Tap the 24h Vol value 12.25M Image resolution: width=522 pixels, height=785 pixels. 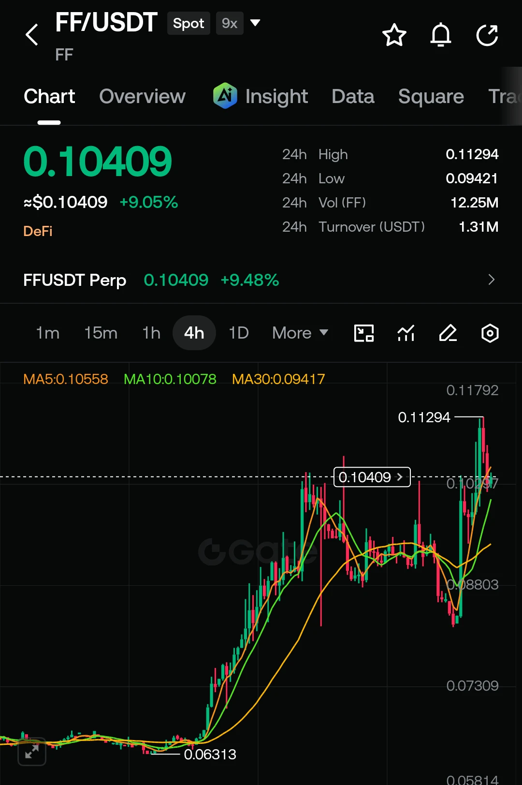point(474,203)
